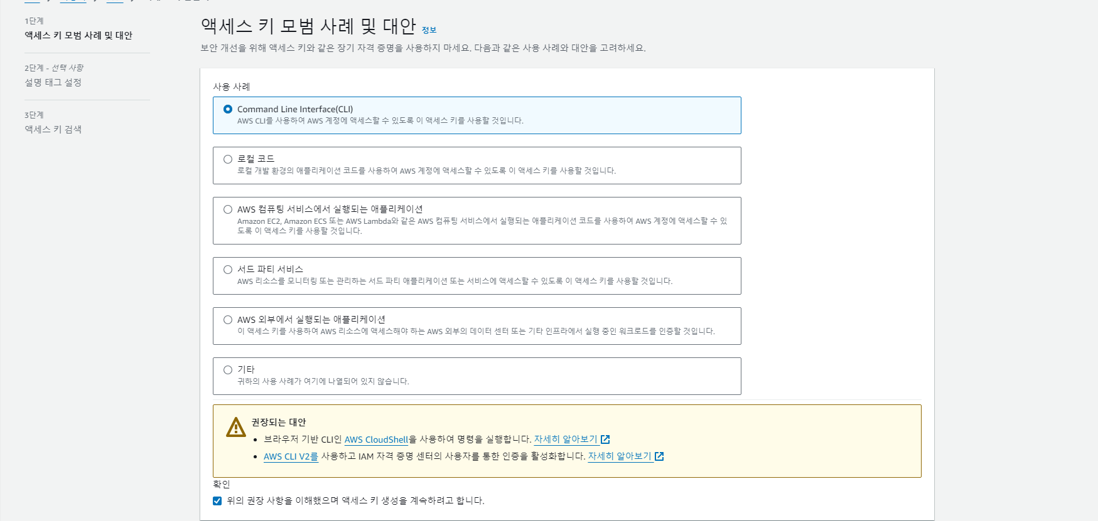Click the 3단계 step label

[34, 115]
